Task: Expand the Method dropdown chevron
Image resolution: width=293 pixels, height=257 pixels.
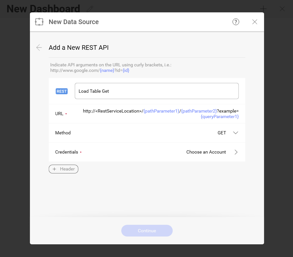Action: click(236, 133)
